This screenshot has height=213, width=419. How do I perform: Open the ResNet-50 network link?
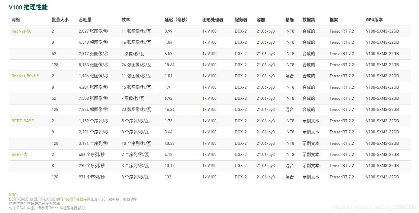pyautogui.click(x=21, y=31)
